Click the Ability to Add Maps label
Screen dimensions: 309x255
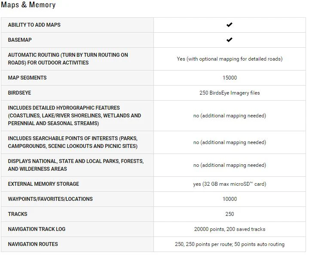tap(34, 25)
